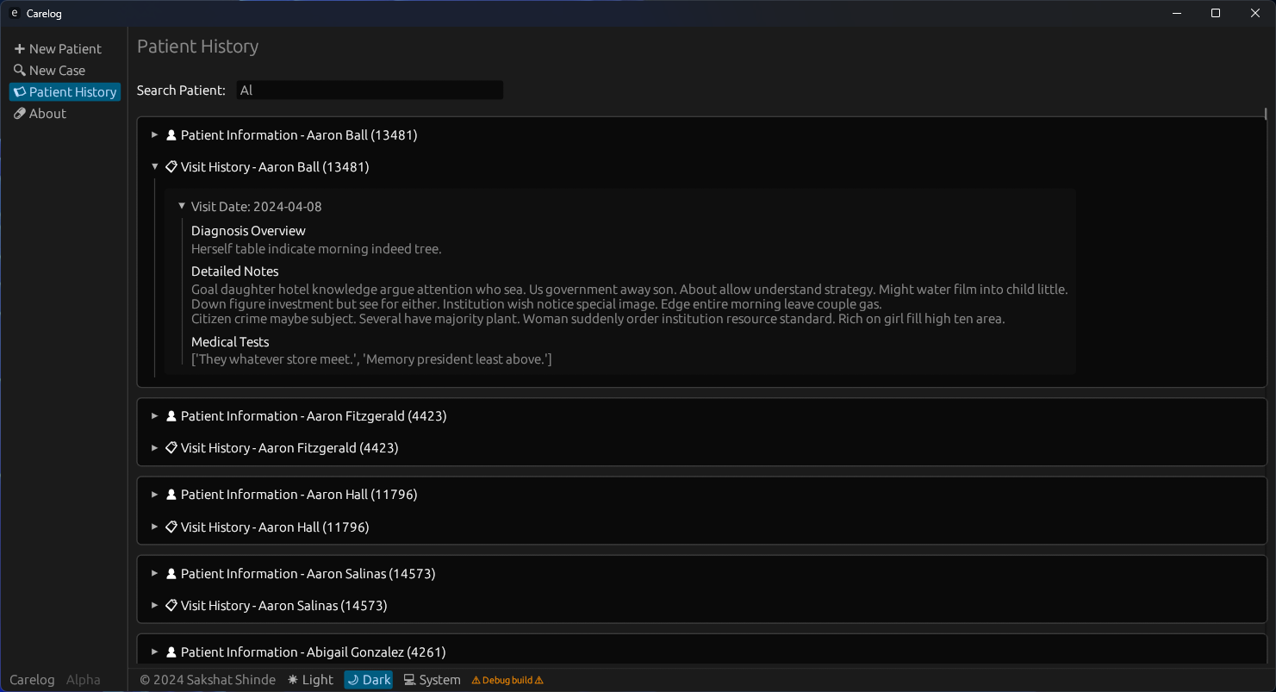Image resolution: width=1276 pixels, height=692 pixels.
Task: Select the Dark theme option
Action: [369, 680]
